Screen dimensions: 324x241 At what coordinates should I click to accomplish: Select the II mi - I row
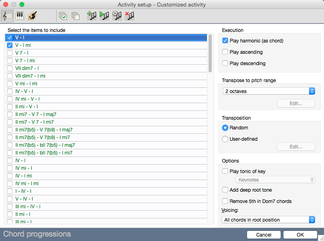106,214
